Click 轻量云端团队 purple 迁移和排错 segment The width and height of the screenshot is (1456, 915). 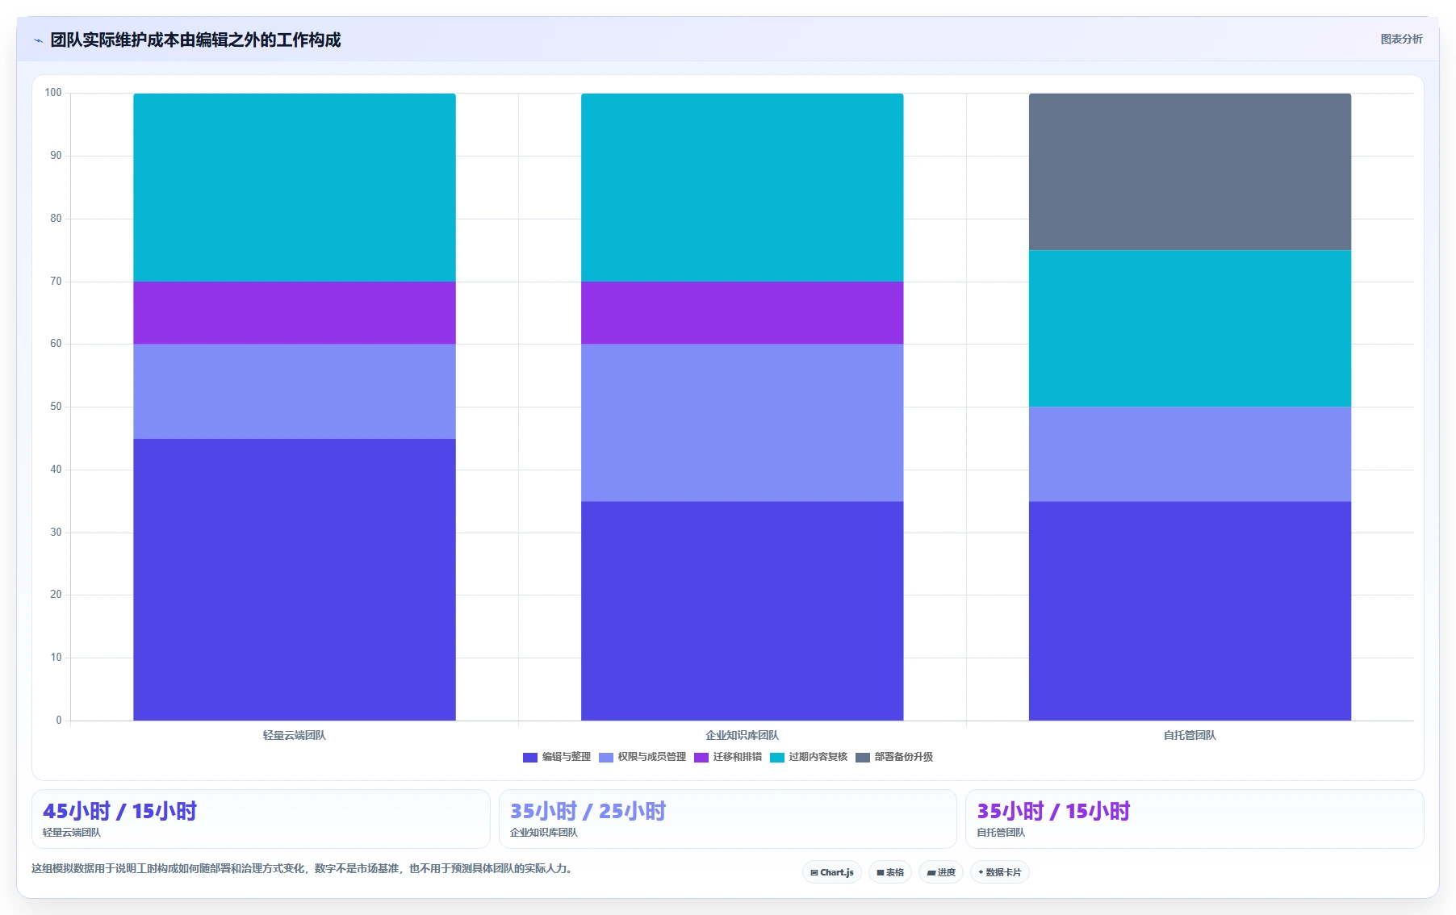tap(295, 313)
